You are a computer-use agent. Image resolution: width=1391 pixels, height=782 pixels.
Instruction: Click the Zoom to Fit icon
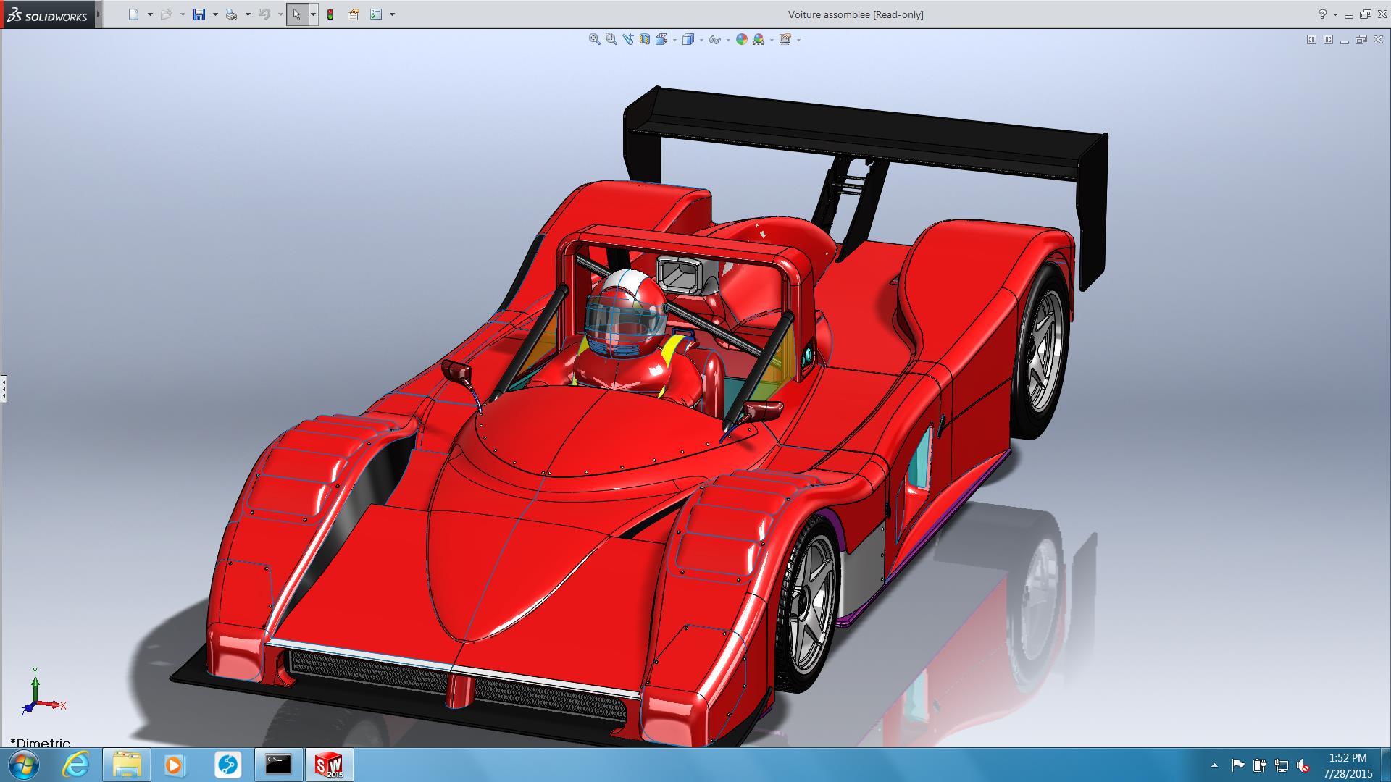(x=594, y=40)
